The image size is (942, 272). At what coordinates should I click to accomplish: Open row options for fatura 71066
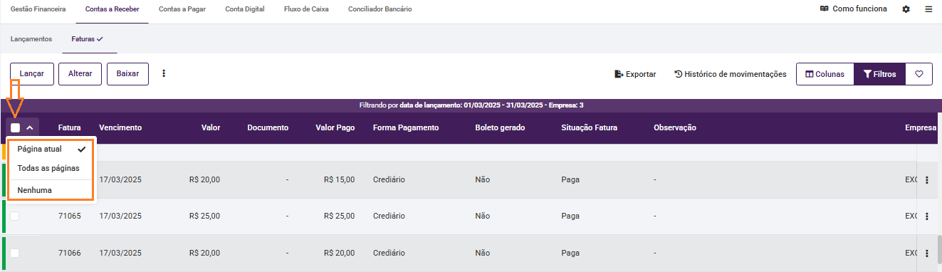(926, 253)
